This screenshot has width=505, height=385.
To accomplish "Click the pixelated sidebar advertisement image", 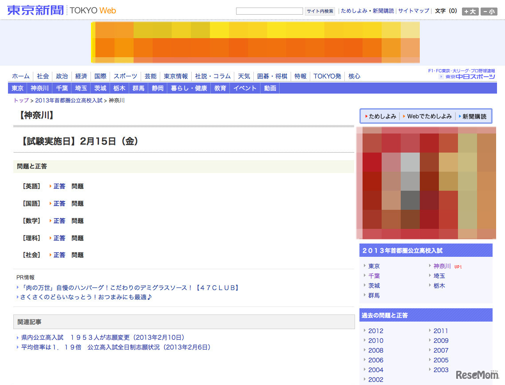I will (426, 183).
